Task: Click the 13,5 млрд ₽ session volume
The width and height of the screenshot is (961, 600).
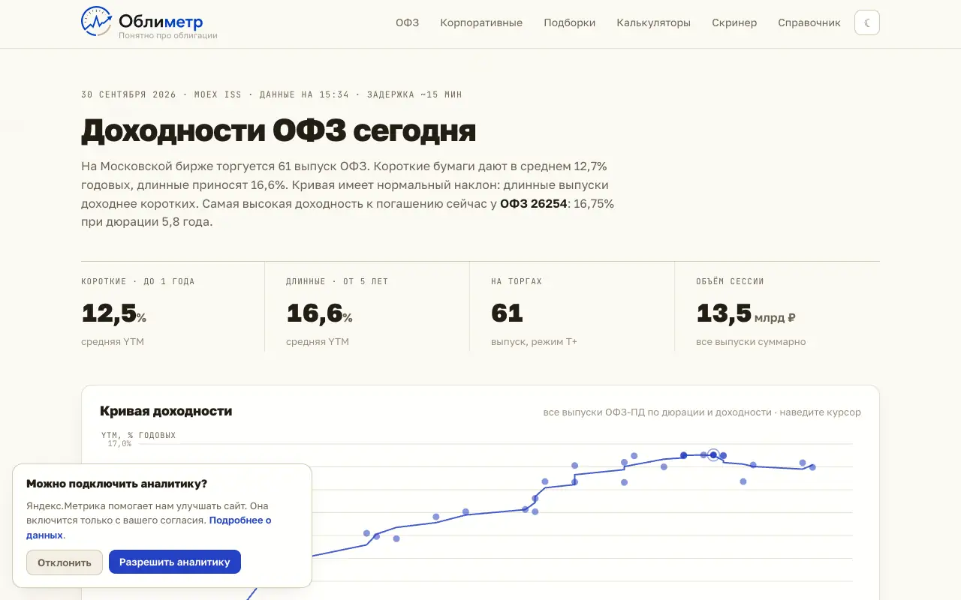Action: (746, 313)
